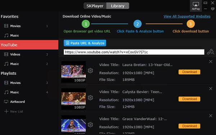Select the YouTube section in sidebar
216x135 pixels.
[29, 45]
